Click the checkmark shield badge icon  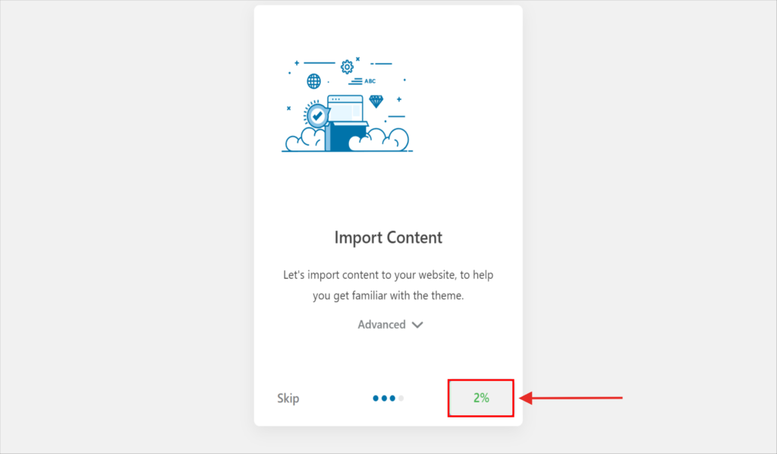pos(316,116)
